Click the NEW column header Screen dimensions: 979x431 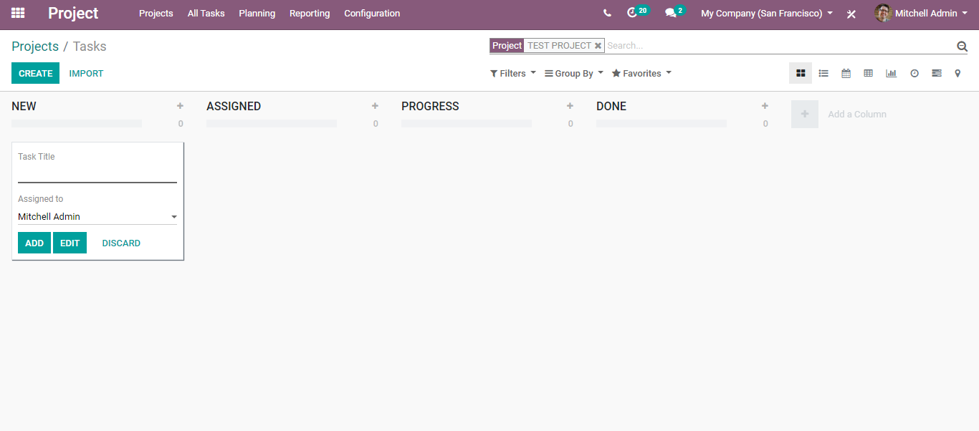pos(24,106)
